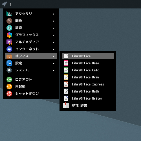Open the アクセサリ menu category

coord(31,14)
